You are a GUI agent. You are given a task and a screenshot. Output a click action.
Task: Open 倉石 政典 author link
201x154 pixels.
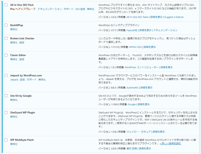[132, 148]
